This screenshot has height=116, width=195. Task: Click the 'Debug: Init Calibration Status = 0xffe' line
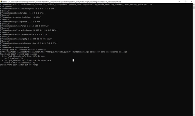(x=23, y=50)
